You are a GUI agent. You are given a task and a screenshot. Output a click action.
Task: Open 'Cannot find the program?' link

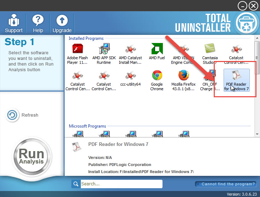226,184
